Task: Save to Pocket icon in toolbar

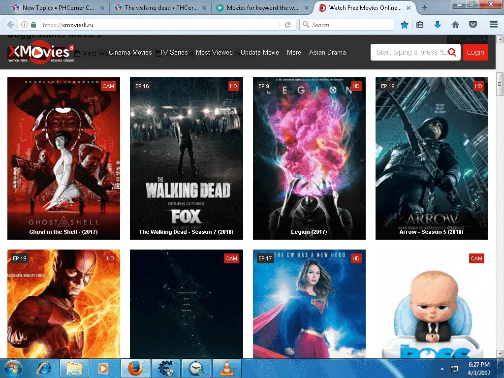Action: tap(473, 25)
